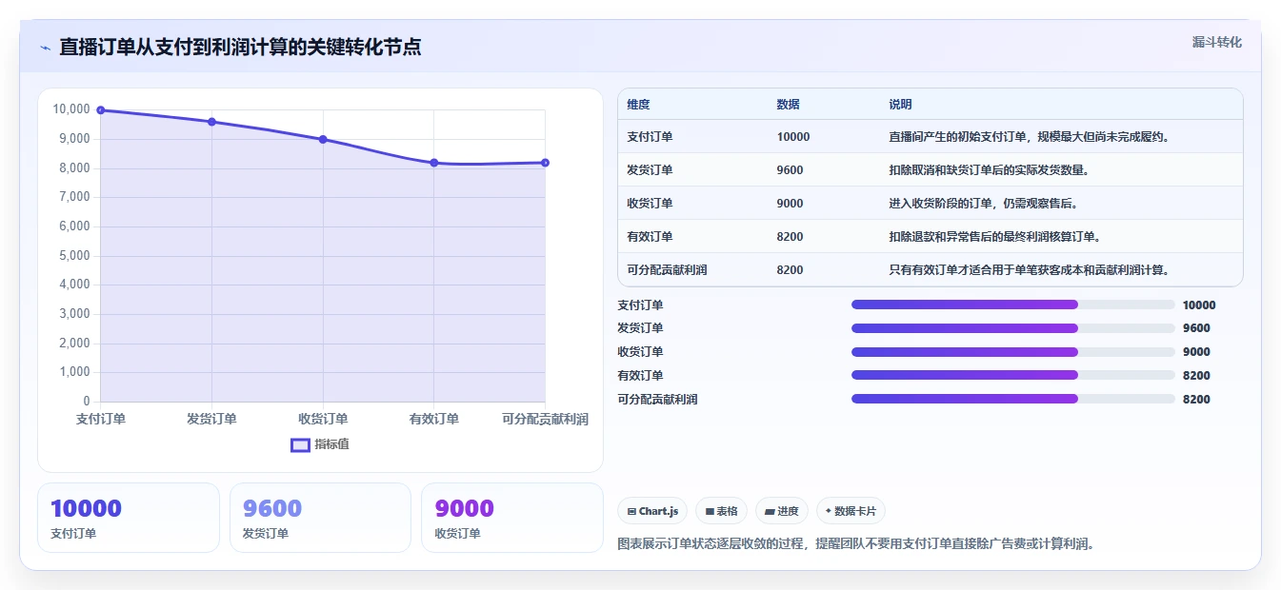Click the 有效订单 label beside its progress bar
The width and height of the screenshot is (1281, 590).
coord(640,376)
